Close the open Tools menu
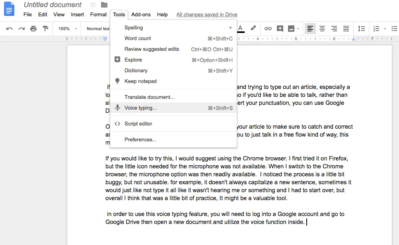This screenshot has width=399, height=245. coord(119,14)
